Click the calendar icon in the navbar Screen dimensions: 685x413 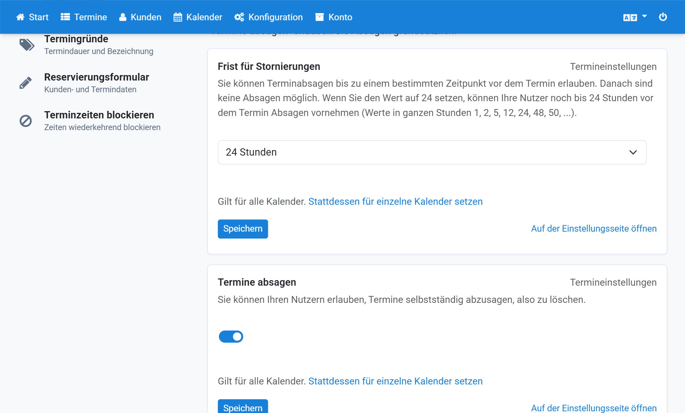coord(178,17)
